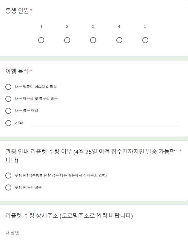This screenshot has height=245, width=188.
Task: Select 5 on the 동행 인원 scale
Action: 145,40
